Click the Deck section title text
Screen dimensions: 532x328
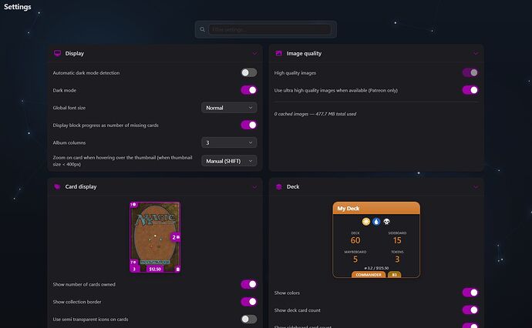click(x=293, y=186)
